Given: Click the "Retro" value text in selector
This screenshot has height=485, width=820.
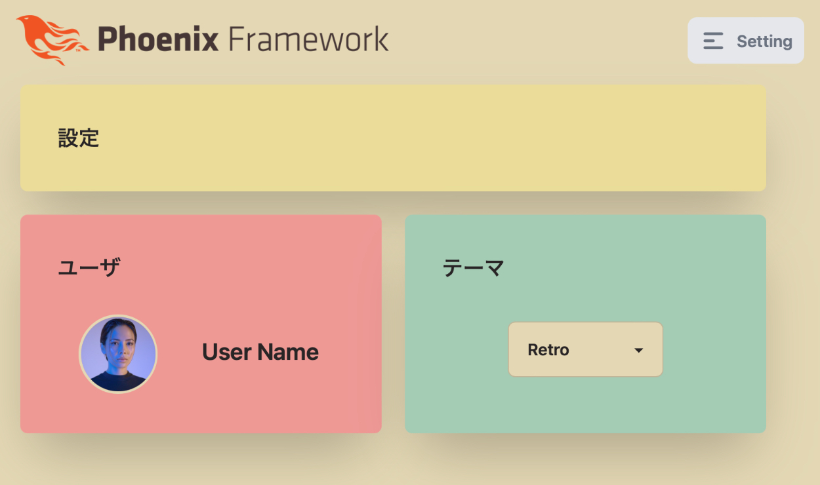Looking at the screenshot, I should [x=548, y=350].
